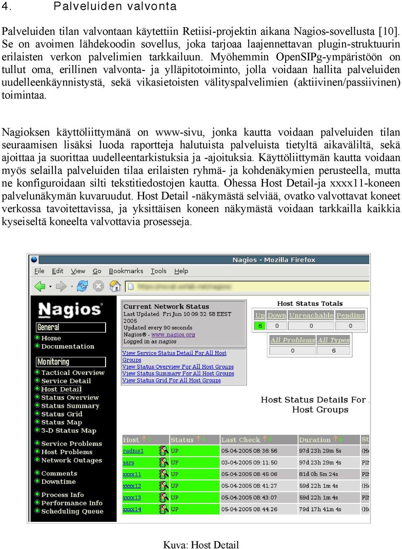
Task: Open Status Grid in the sidebar
Action: tap(62, 414)
